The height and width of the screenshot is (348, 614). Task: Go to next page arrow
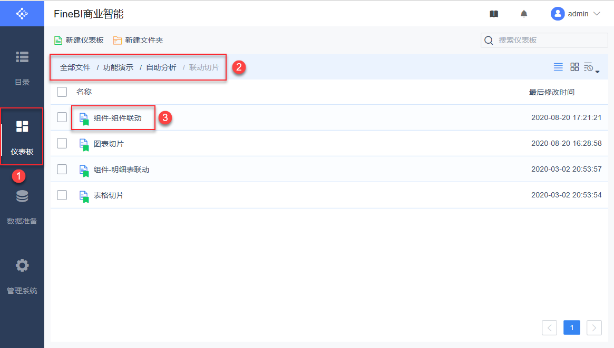594,327
